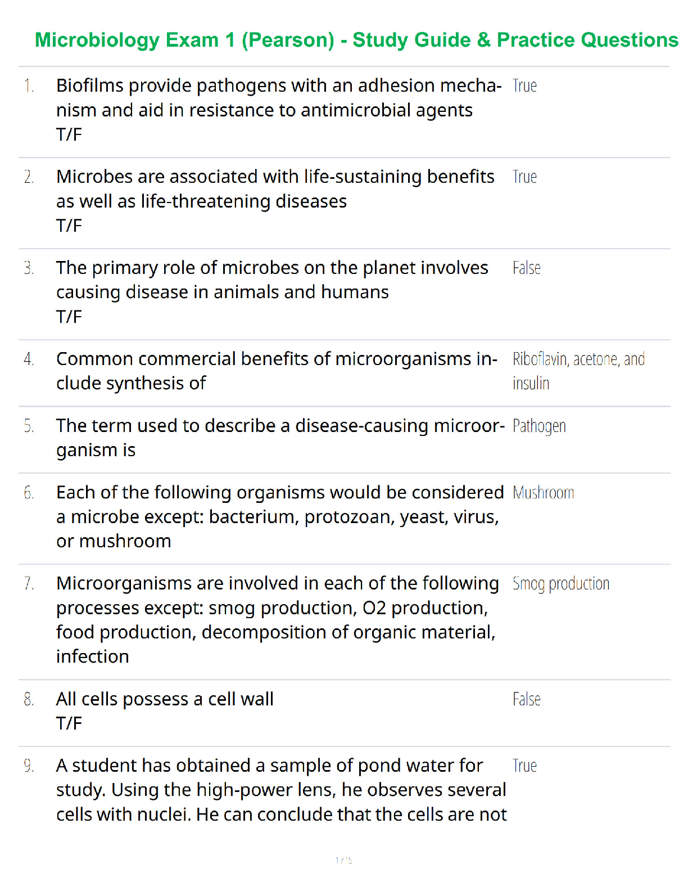Click the 'Smog production' answer
The width and height of the screenshot is (688, 891).
560,584
